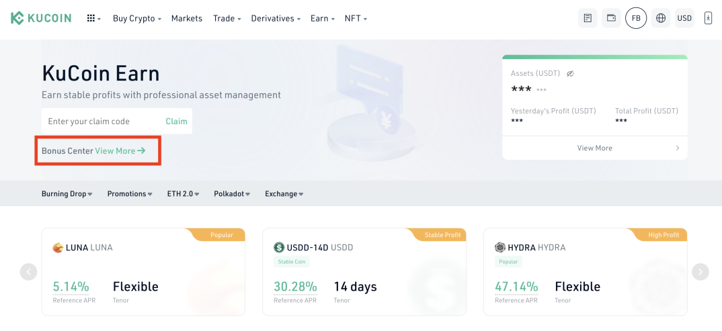Expand the Derivatives menu
This screenshot has width=722, height=331.
(x=276, y=18)
